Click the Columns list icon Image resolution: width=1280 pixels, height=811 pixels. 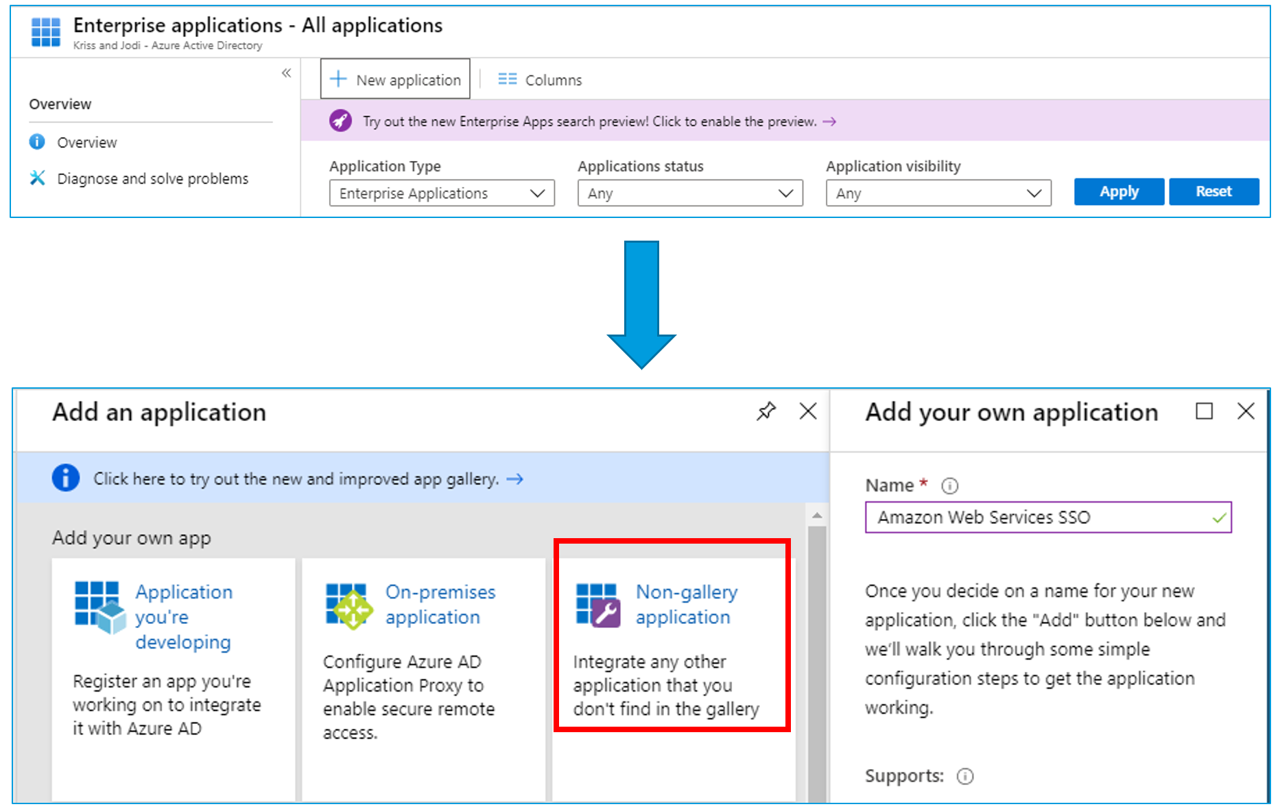pos(508,80)
